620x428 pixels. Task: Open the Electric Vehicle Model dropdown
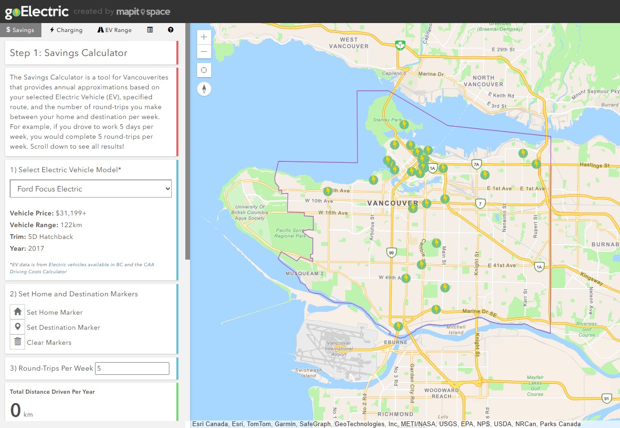91,189
